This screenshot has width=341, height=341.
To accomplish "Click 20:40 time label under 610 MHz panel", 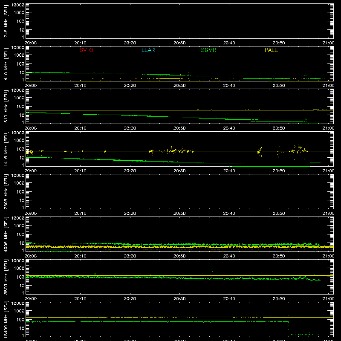I will tap(229, 128).
